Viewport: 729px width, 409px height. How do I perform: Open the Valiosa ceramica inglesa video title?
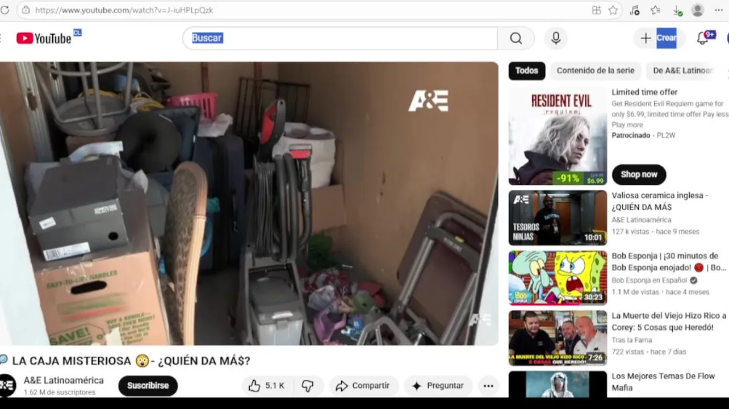[x=660, y=201]
